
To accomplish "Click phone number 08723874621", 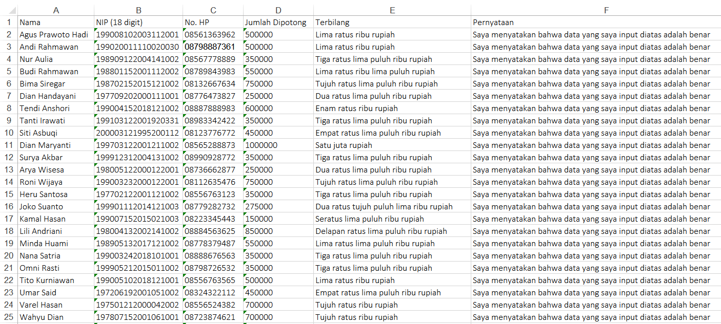I will [213, 317].
